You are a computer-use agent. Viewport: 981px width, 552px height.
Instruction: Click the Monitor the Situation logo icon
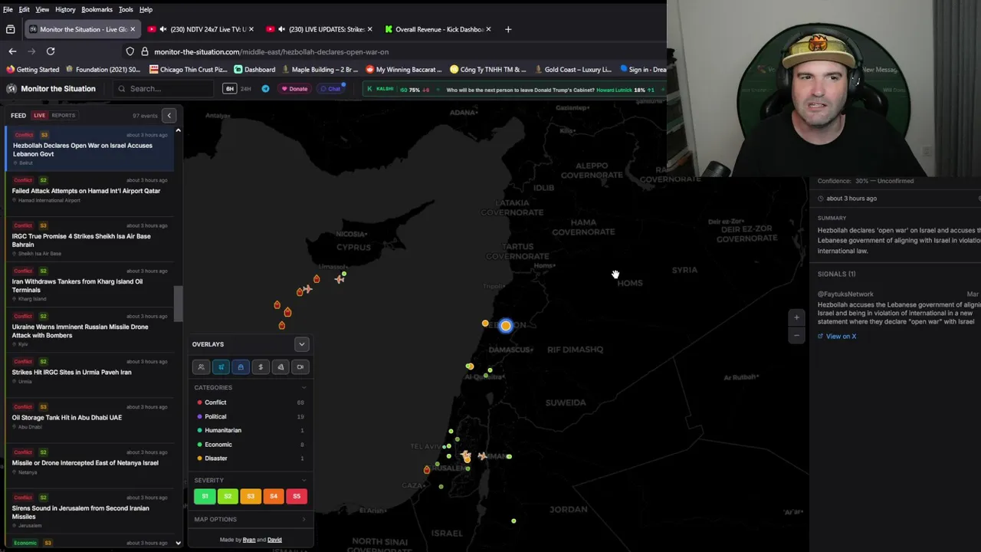(x=11, y=89)
